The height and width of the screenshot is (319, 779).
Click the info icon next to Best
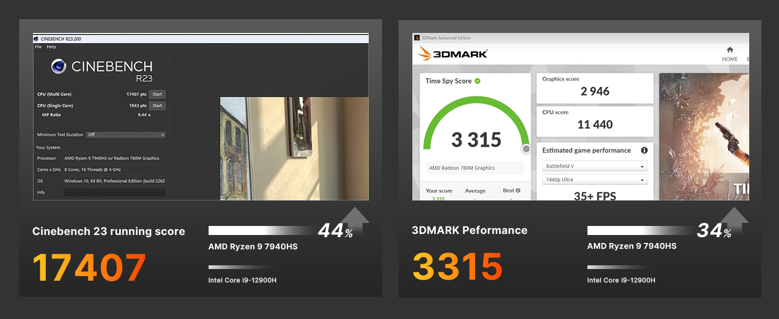(518, 190)
